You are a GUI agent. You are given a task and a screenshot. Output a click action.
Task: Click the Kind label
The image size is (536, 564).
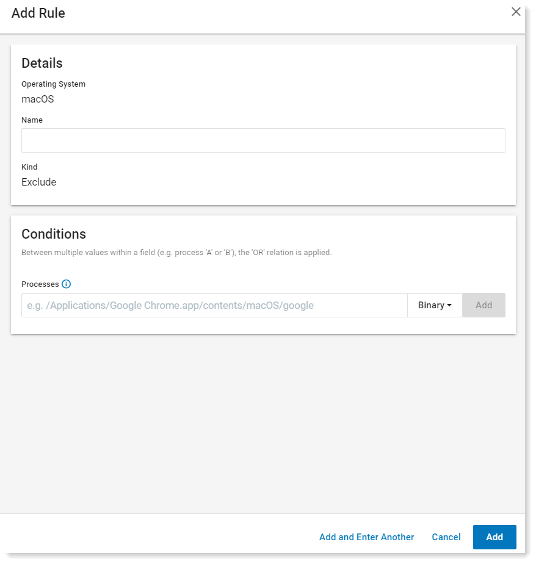29,167
